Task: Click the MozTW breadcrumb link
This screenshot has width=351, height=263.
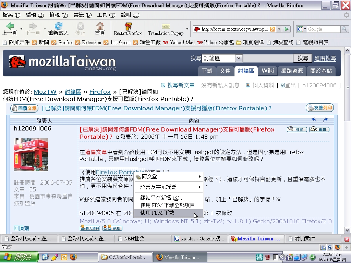Action: tap(45, 92)
